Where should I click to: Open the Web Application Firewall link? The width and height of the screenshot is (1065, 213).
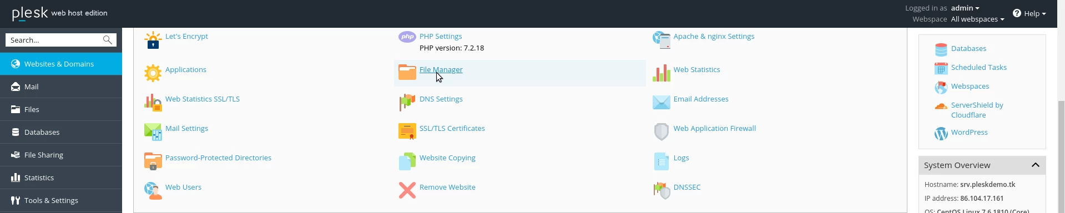[714, 128]
